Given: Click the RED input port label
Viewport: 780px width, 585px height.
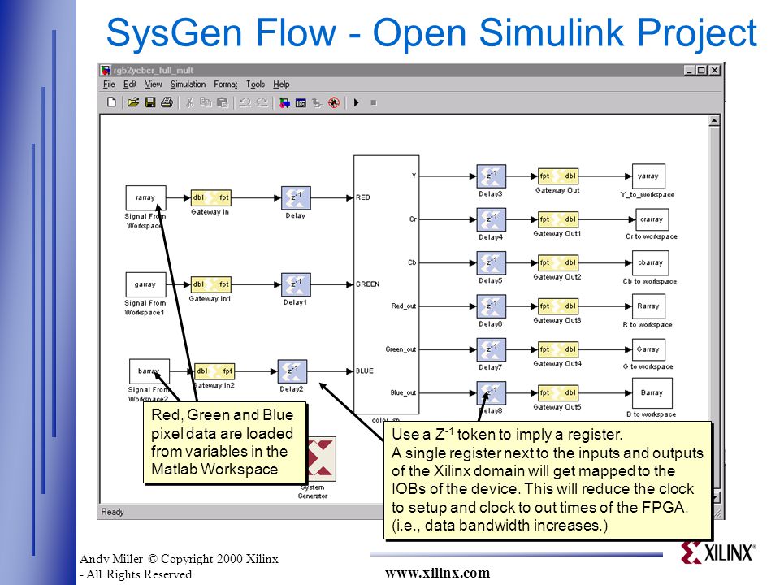Looking at the screenshot, I should click(x=363, y=197).
